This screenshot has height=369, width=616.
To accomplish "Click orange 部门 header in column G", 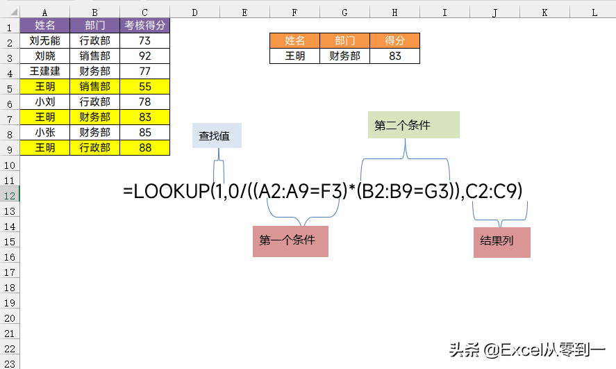I will coord(344,40).
